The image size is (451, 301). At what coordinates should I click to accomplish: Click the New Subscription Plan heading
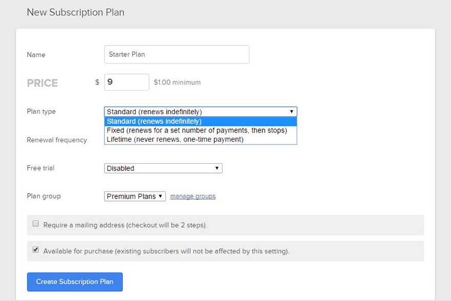(75, 12)
